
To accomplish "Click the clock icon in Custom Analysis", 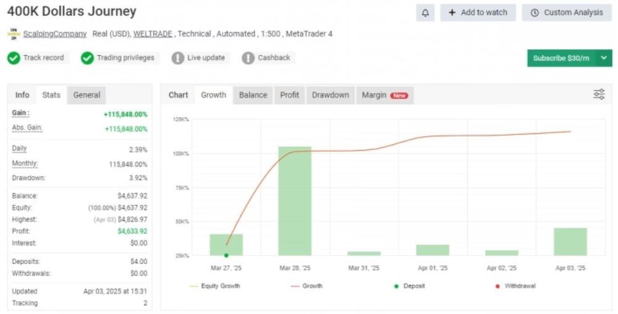I will coord(535,12).
